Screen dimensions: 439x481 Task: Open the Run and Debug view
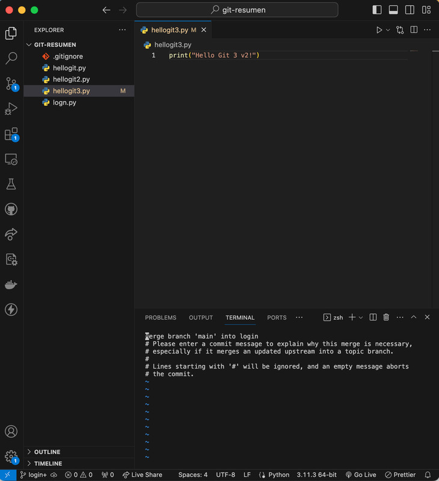pos(11,109)
